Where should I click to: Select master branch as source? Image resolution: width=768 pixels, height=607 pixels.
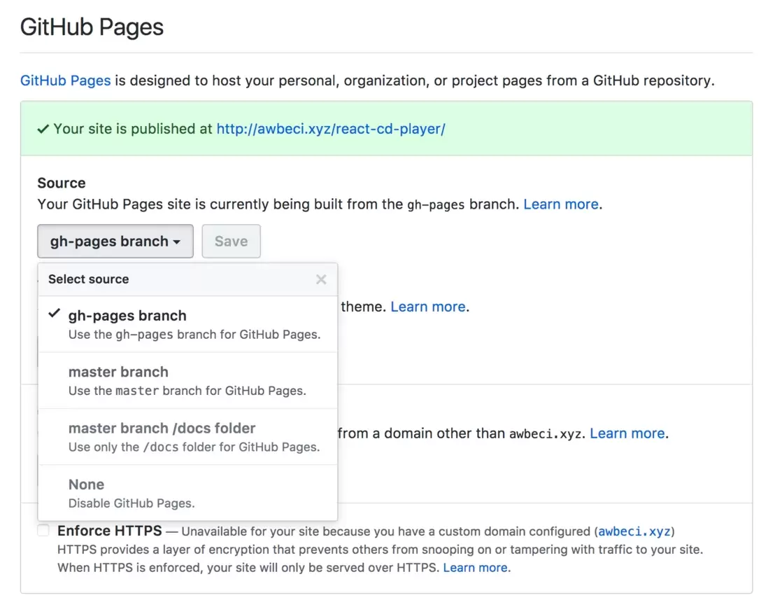tap(187, 380)
